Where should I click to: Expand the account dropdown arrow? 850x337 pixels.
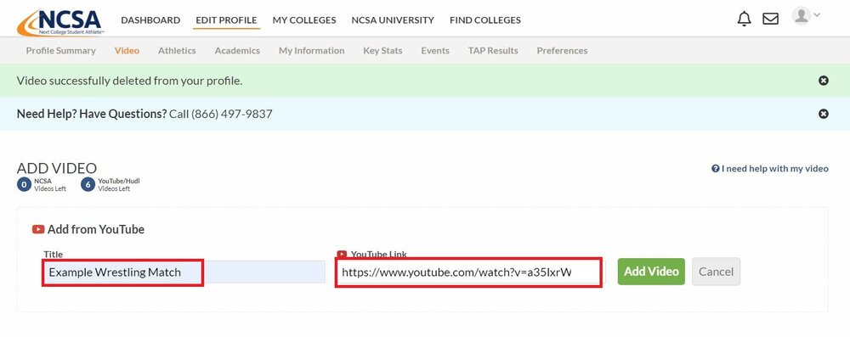coord(816,15)
